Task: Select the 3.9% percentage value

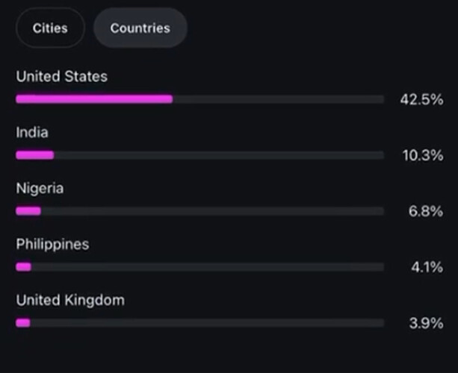Action: (x=426, y=324)
